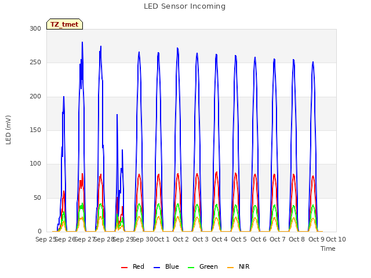Click the 300 y-axis tick value
Screen dimensions: 371x278
pyautogui.click(x=35, y=28)
